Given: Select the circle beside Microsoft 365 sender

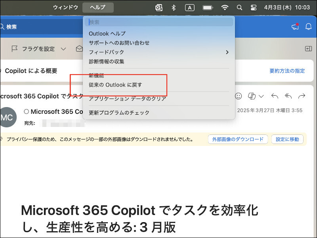Looking at the screenshot, I should [26, 111].
